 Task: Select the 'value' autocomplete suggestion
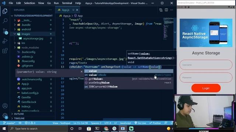click(129, 71)
